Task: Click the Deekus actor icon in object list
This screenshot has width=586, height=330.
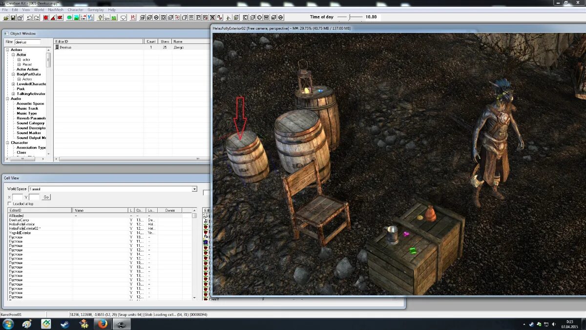Action: 57,47
